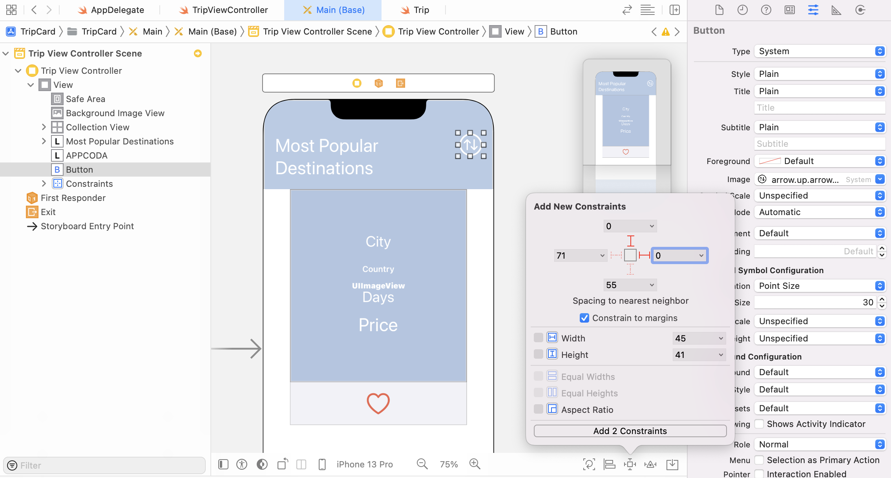Toggle the document outline sidebar icon
The width and height of the screenshot is (891, 478).
coord(223,464)
